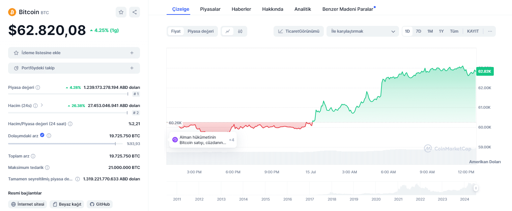Select Piyasa değeri chart mode
This screenshot has height=211, width=512.
click(x=201, y=31)
